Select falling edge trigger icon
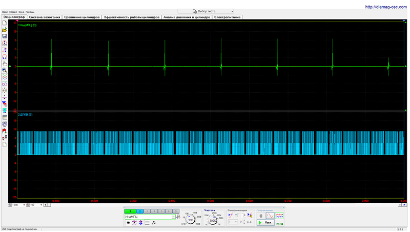The image size is (410, 232). pos(243,215)
